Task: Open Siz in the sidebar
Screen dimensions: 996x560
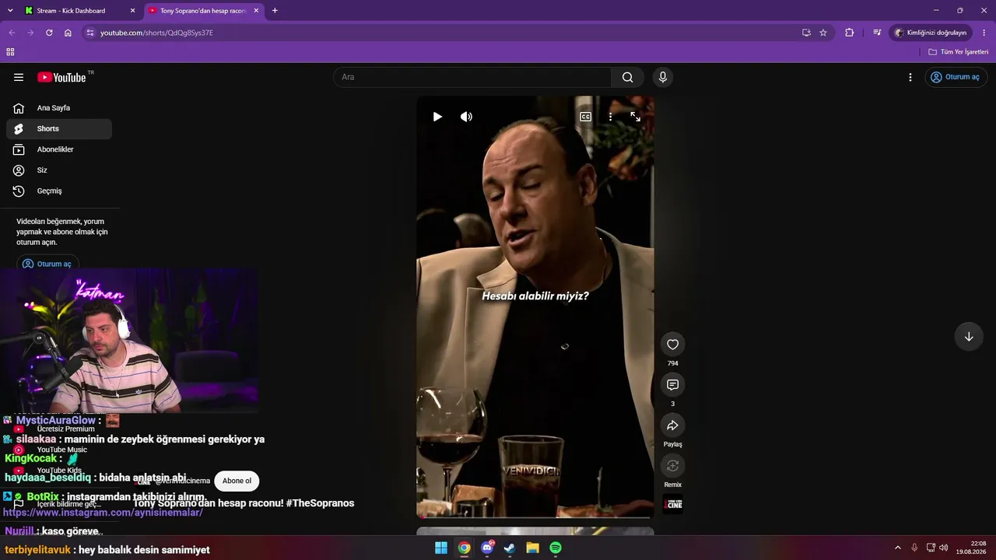Action: (59, 170)
